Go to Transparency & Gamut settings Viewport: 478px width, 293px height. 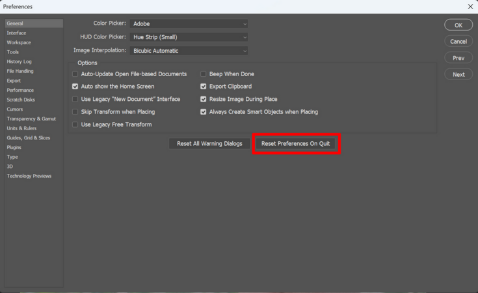tap(31, 119)
